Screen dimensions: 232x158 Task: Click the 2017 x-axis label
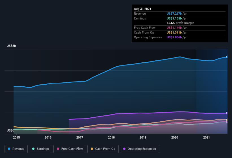click(80, 137)
